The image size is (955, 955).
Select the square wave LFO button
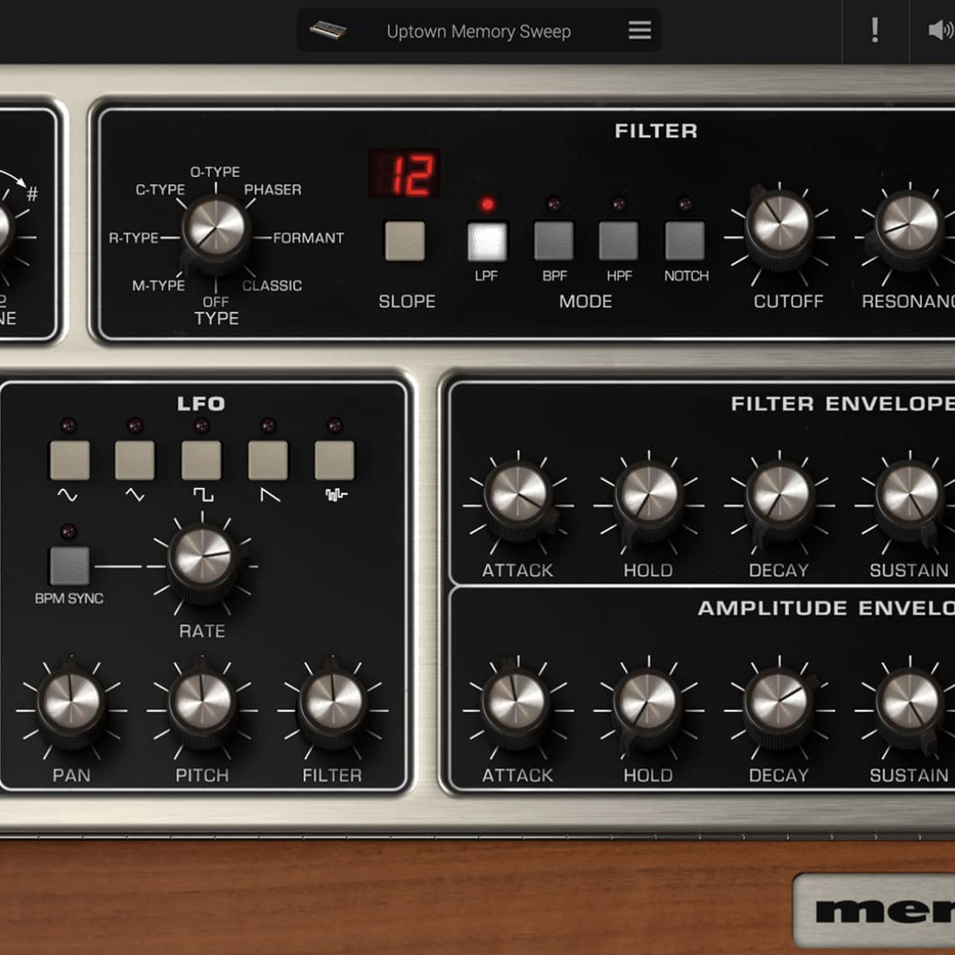[201, 460]
